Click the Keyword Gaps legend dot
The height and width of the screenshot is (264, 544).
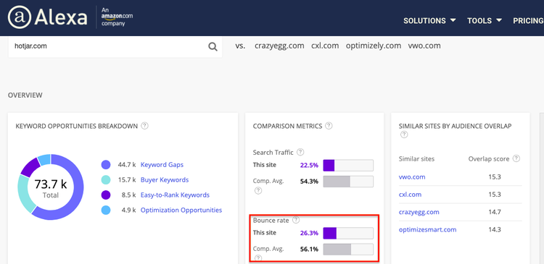pos(106,165)
